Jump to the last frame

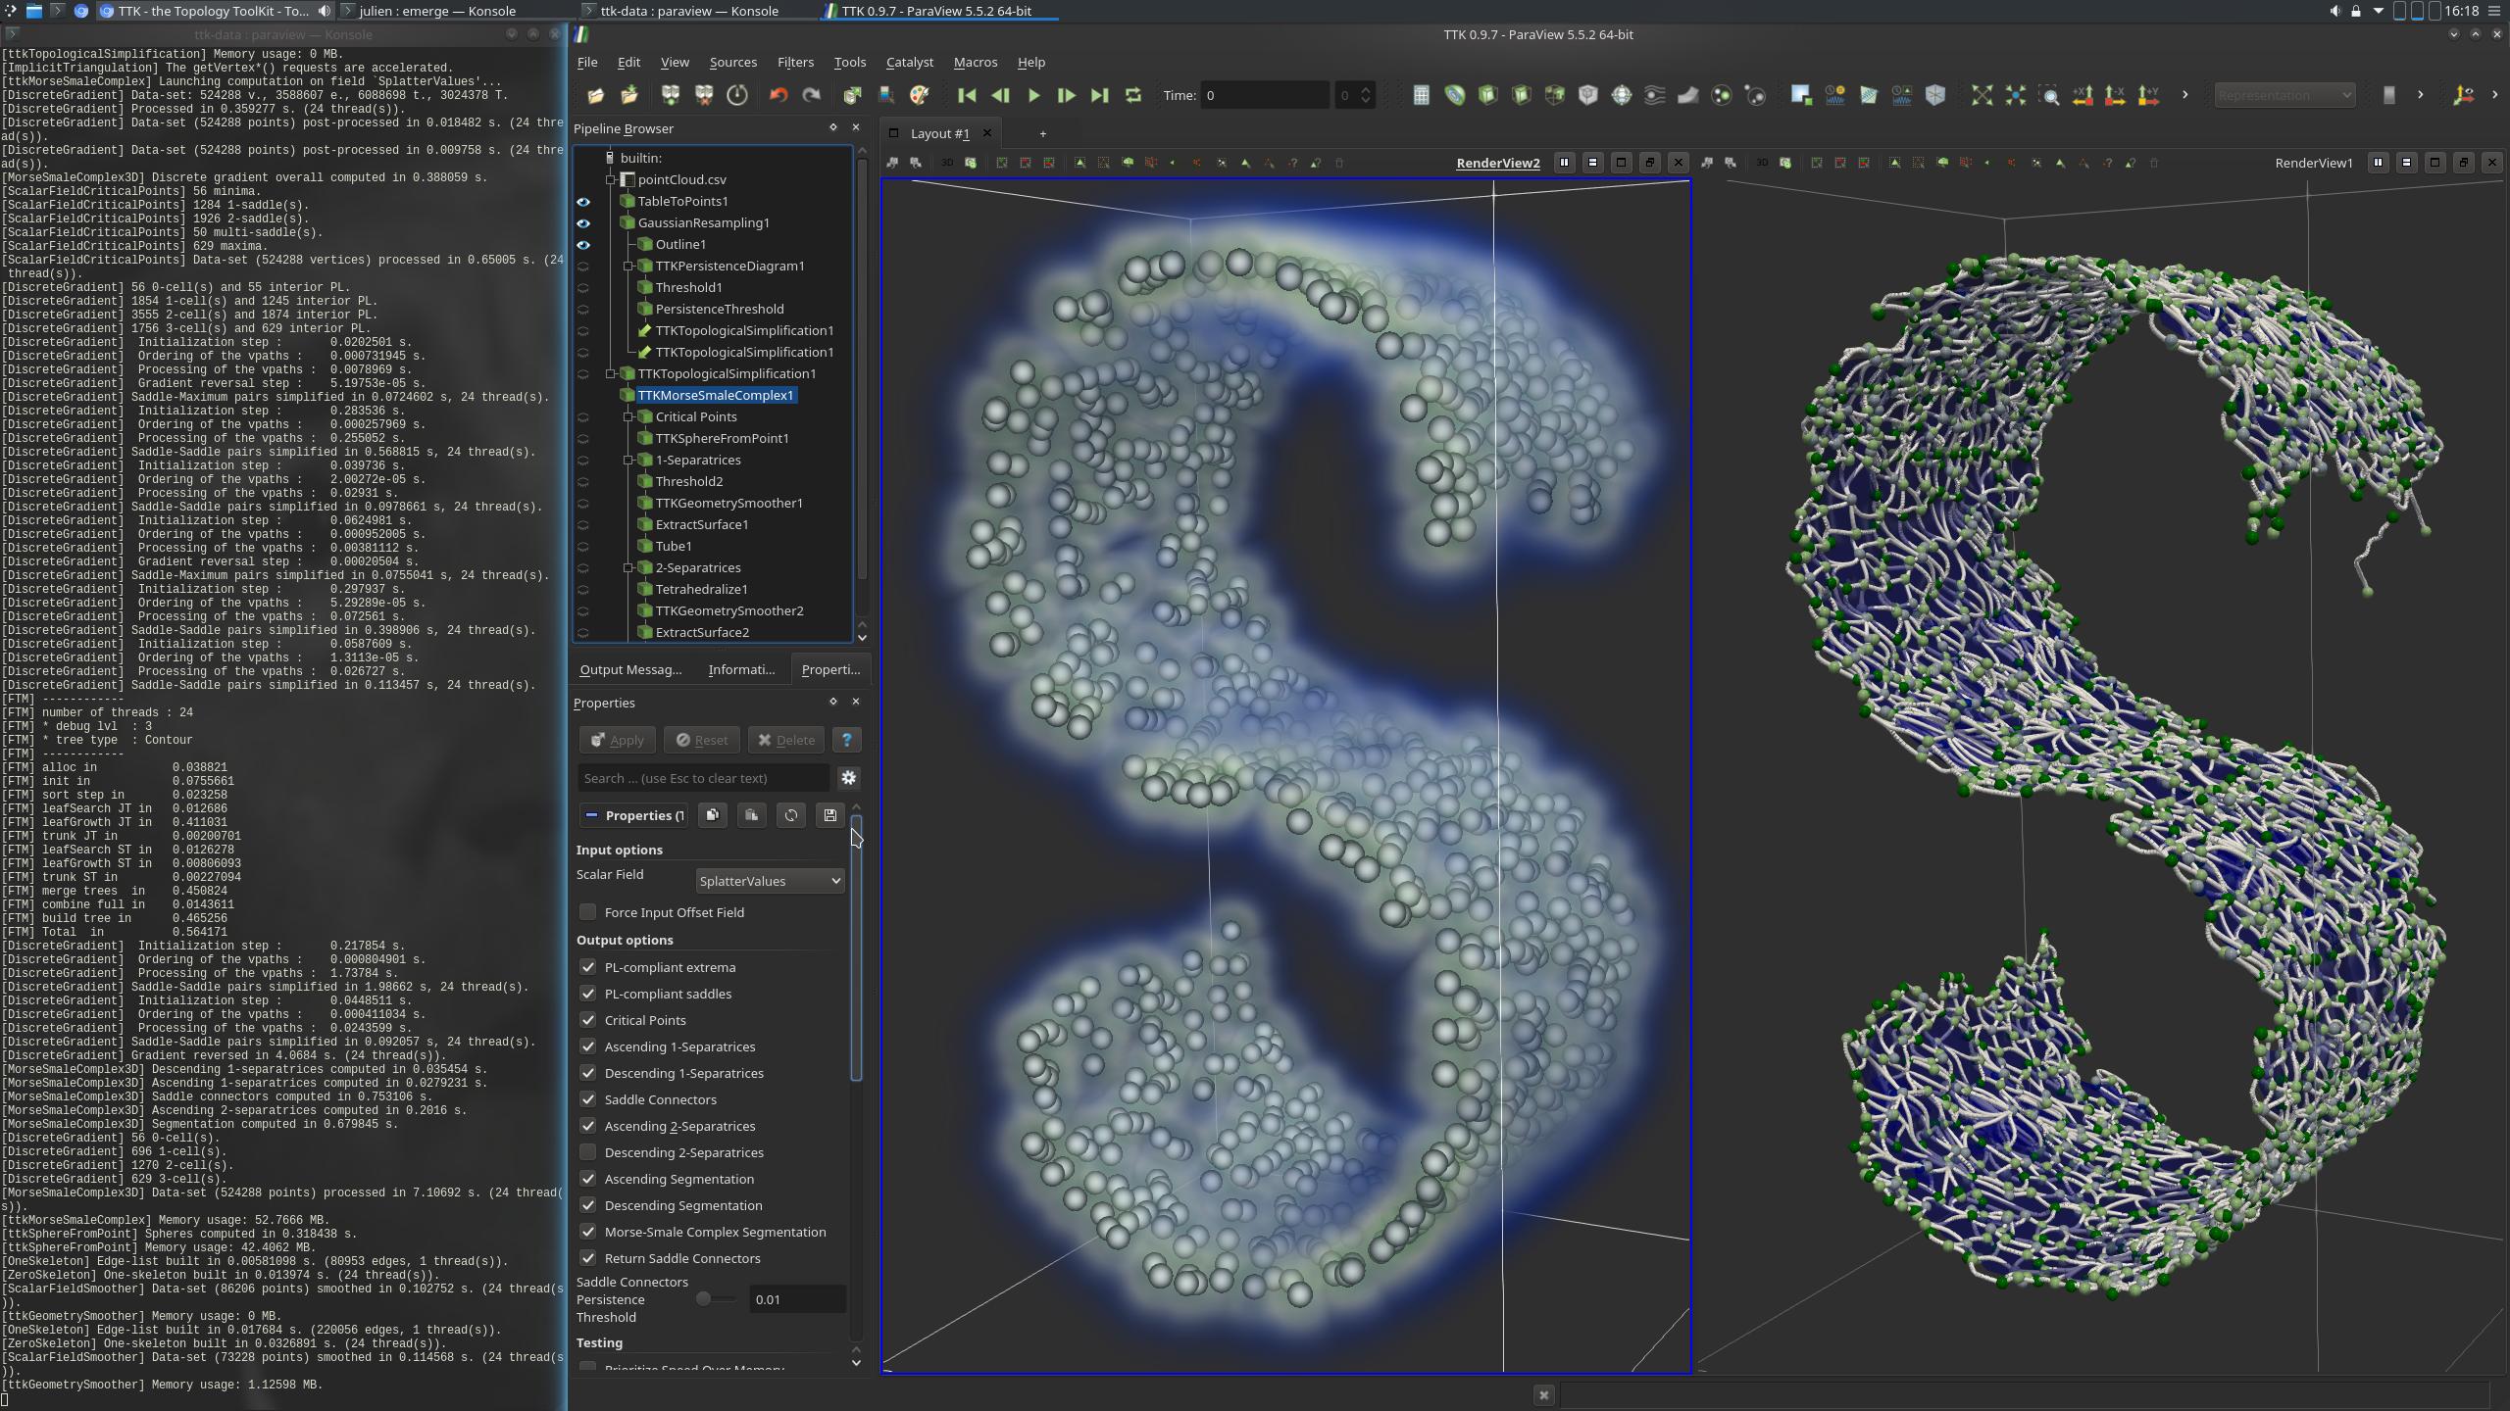[x=1099, y=95]
